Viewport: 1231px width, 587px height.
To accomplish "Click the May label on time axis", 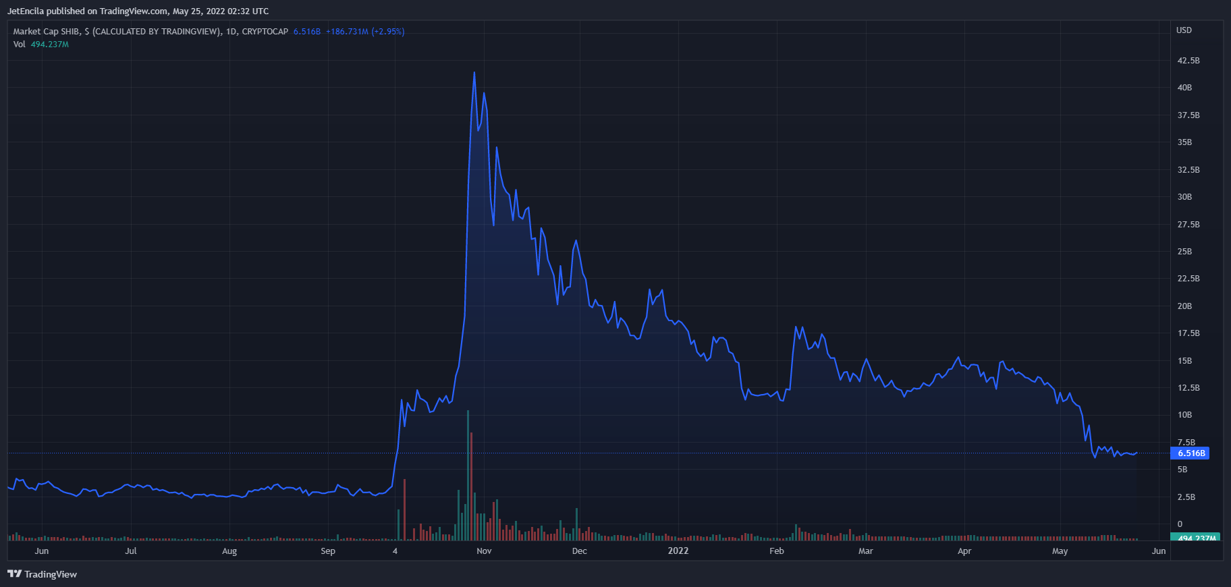I will coord(1060,551).
